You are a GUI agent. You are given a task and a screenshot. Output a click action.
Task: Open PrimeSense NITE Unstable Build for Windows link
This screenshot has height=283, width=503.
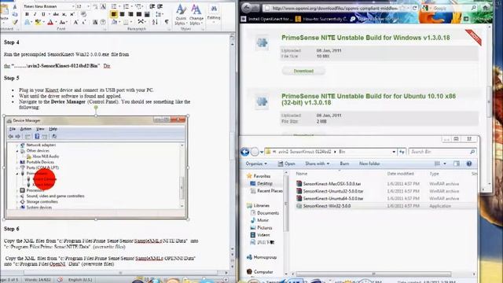coord(365,38)
